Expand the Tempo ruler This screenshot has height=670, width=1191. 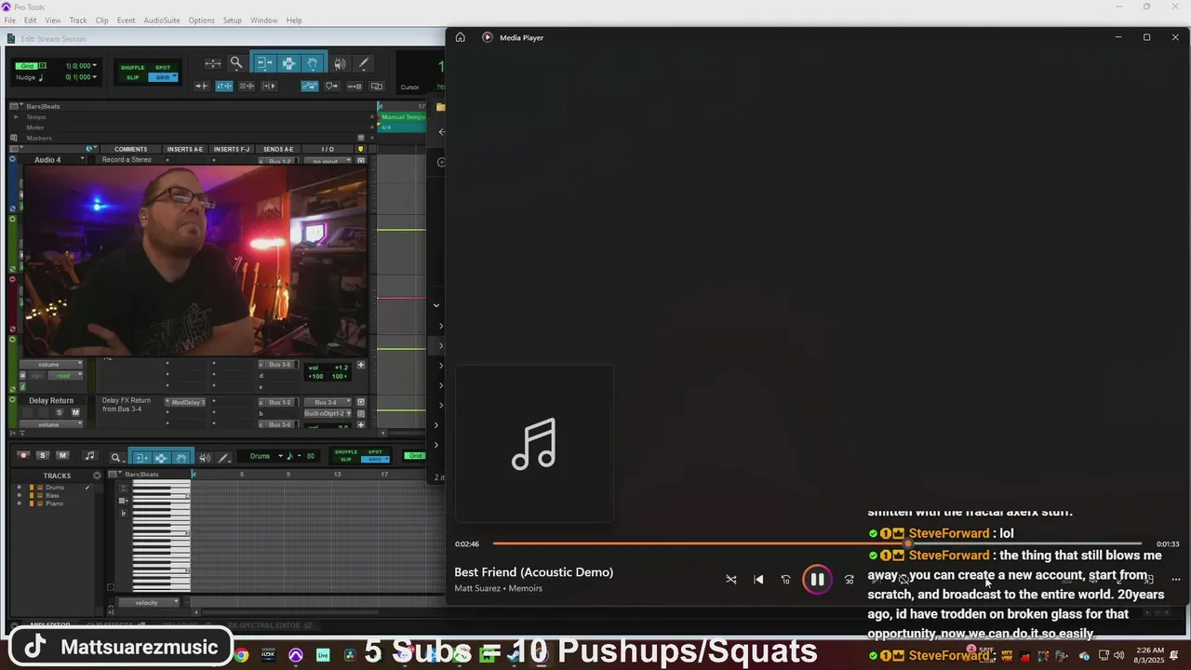click(x=15, y=117)
